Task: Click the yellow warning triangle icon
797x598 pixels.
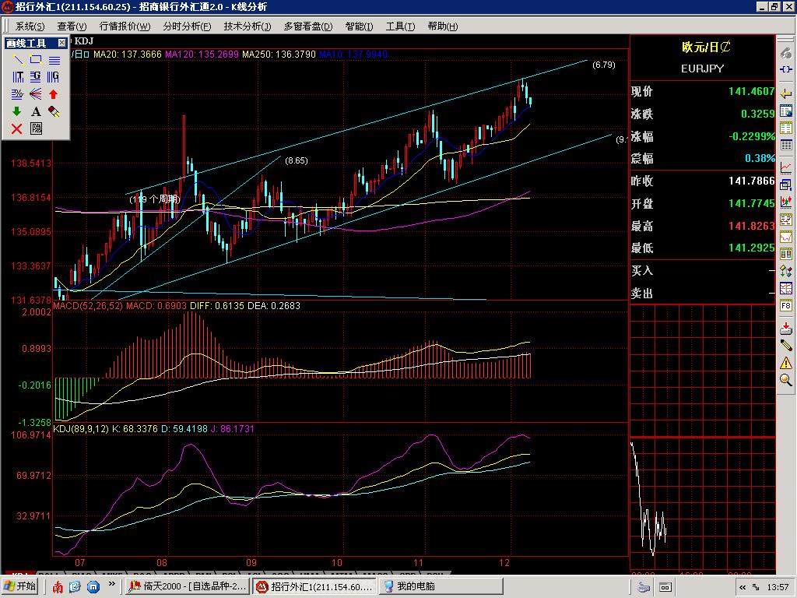Action: 786,363
